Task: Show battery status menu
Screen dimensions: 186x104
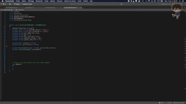Action: pos(160,1)
